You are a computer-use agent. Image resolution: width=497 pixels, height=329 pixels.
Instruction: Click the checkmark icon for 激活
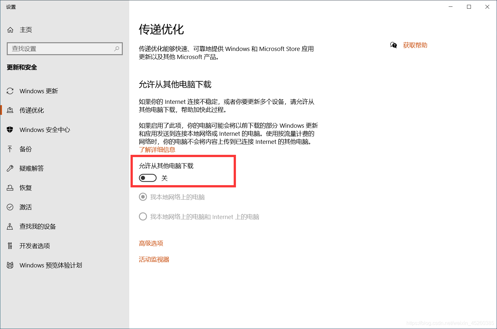10,207
